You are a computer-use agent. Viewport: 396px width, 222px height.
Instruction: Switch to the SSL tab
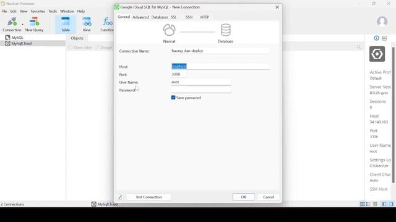click(x=173, y=17)
